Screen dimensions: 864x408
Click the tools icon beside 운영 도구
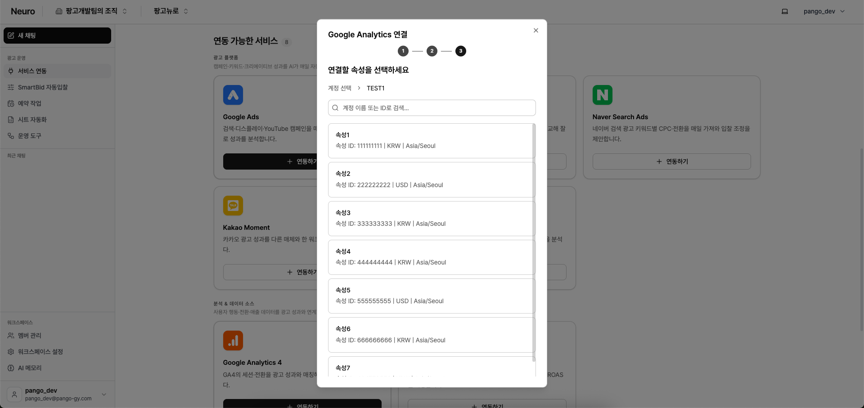[x=11, y=136]
